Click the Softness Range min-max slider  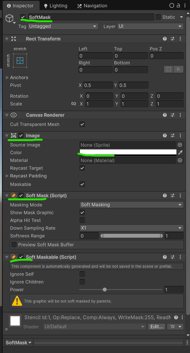131,236
